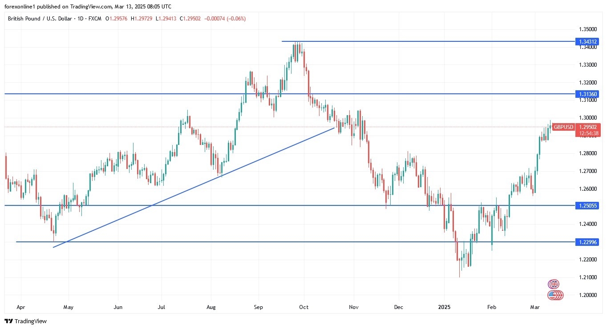
Task: Click the GBPUSD symbol price tag
Action: coord(563,127)
